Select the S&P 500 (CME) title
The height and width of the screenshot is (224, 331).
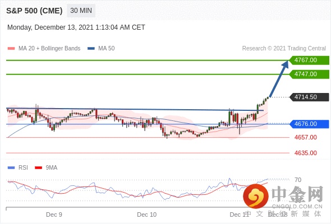pyautogui.click(x=34, y=11)
